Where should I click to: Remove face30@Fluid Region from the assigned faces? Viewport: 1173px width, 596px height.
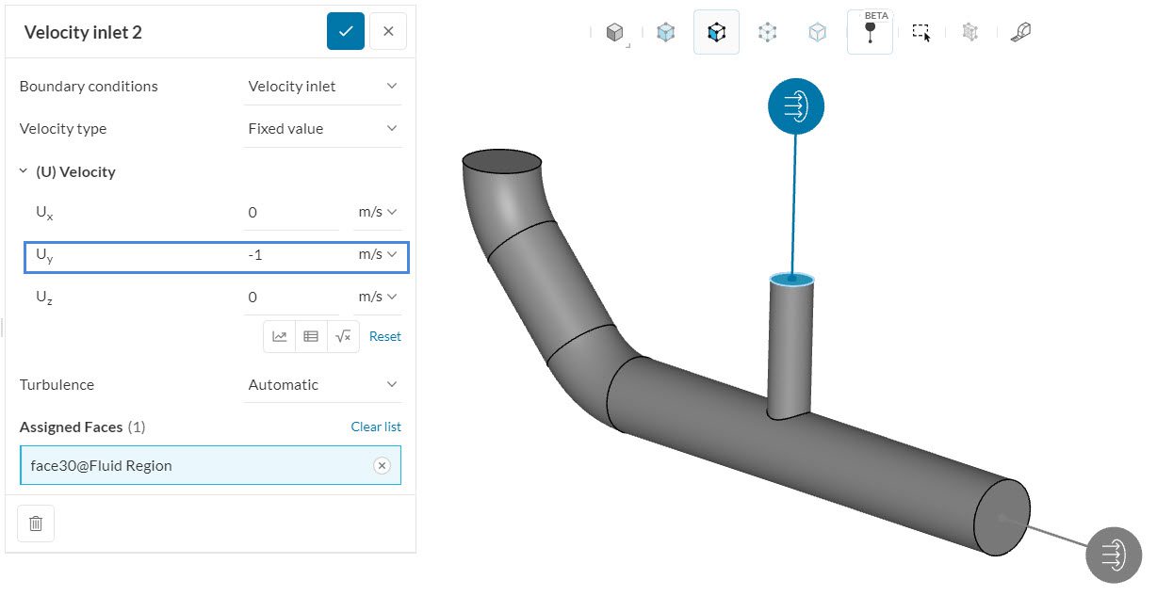382,465
